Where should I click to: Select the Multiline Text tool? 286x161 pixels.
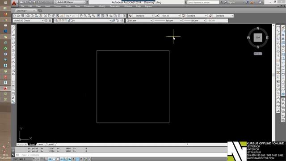tap(13, 98)
